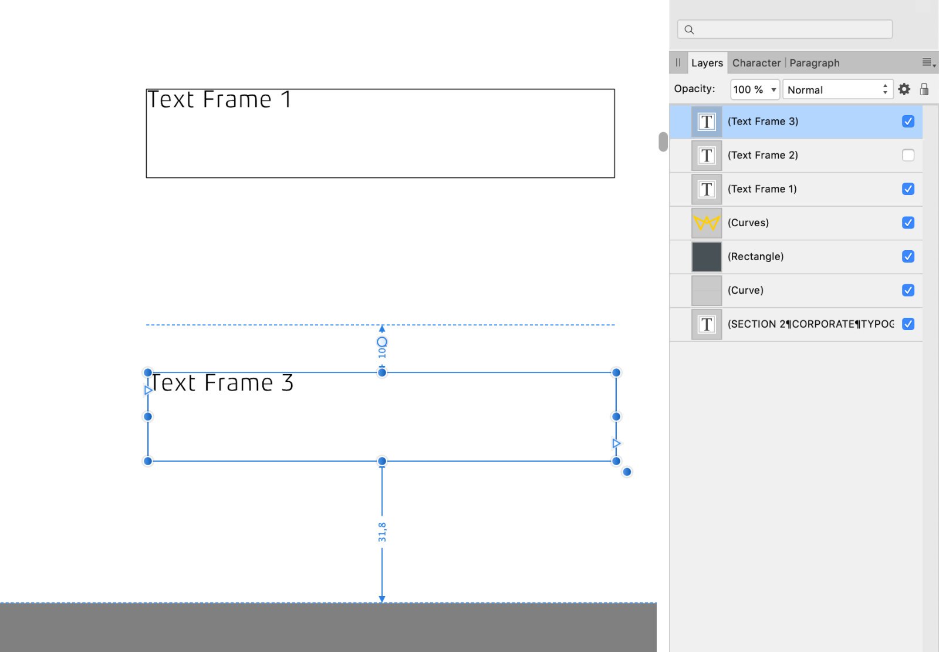
Task: Select the Text Frame 2 layer thumbnail
Action: point(707,155)
